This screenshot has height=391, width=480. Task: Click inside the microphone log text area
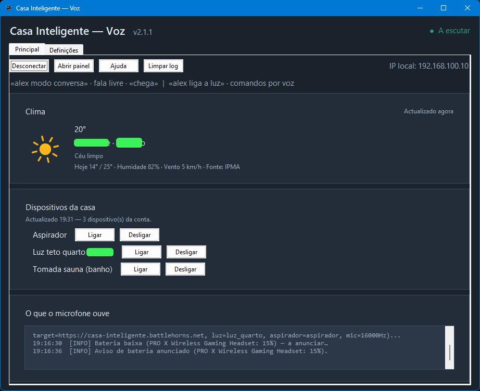[x=235, y=348]
